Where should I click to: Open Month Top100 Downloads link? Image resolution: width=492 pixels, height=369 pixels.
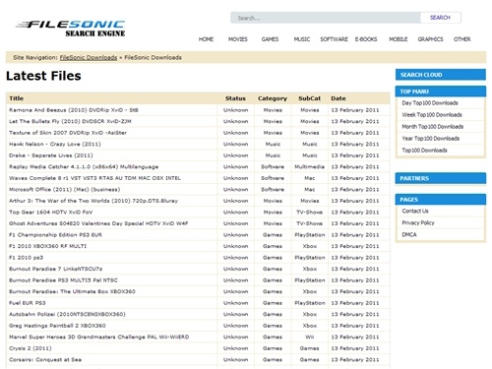click(433, 127)
